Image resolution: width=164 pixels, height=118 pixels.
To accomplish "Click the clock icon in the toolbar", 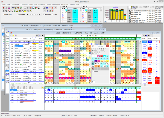I will (x=28, y=11).
